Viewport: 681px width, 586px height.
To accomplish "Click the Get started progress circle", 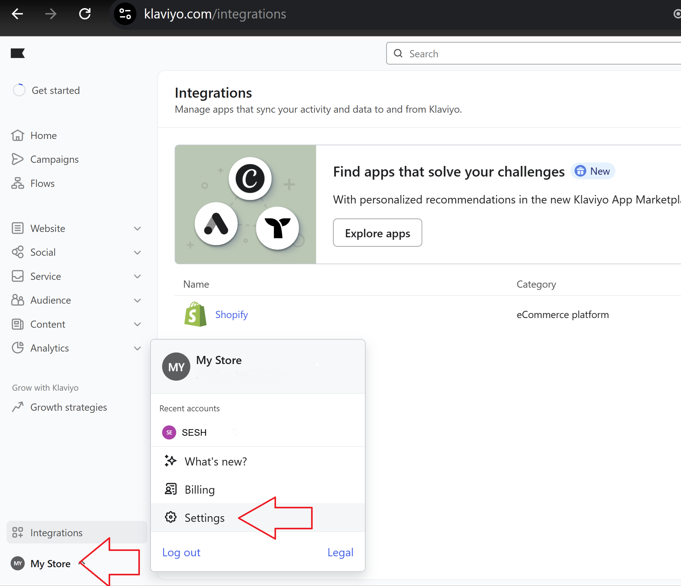I will click(x=19, y=90).
